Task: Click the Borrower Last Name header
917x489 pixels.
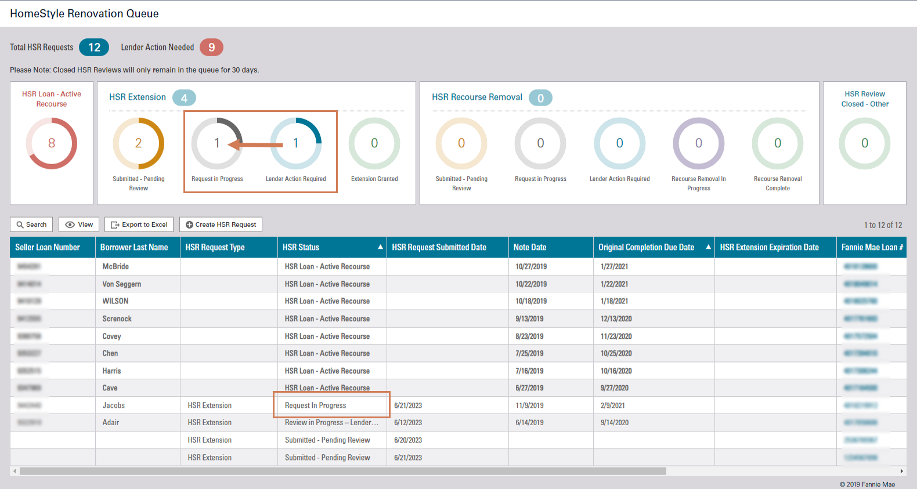Action: tap(134, 247)
